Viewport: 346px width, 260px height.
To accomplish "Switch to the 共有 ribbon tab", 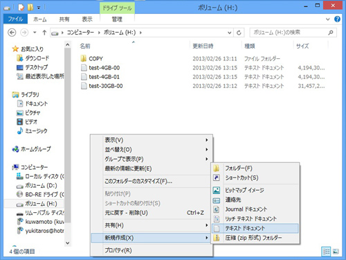I will point(64,19).
